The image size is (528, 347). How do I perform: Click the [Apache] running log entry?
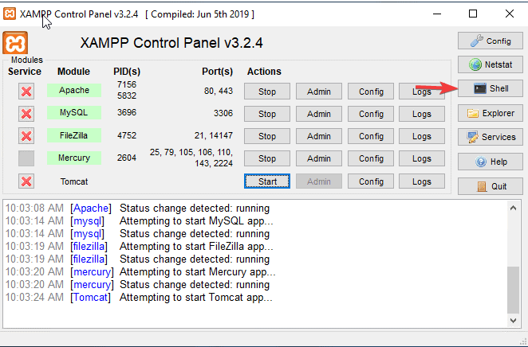[137, 209]
